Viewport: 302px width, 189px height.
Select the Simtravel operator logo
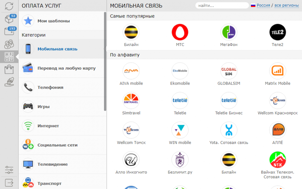click(x=131, y=101)
